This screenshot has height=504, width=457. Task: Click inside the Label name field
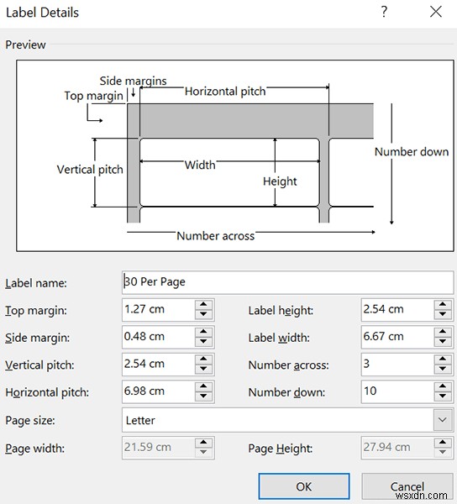pos(287,282)
